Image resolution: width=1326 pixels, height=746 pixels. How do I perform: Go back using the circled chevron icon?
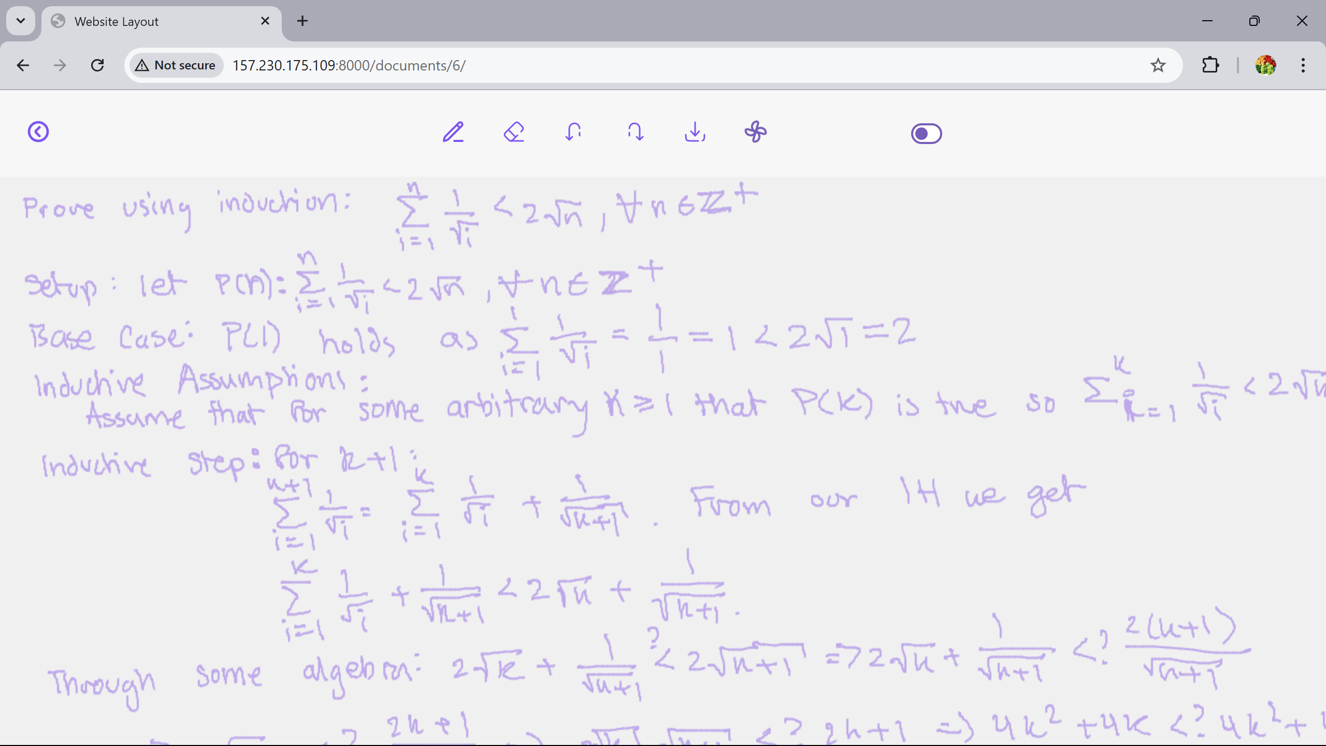38,132
